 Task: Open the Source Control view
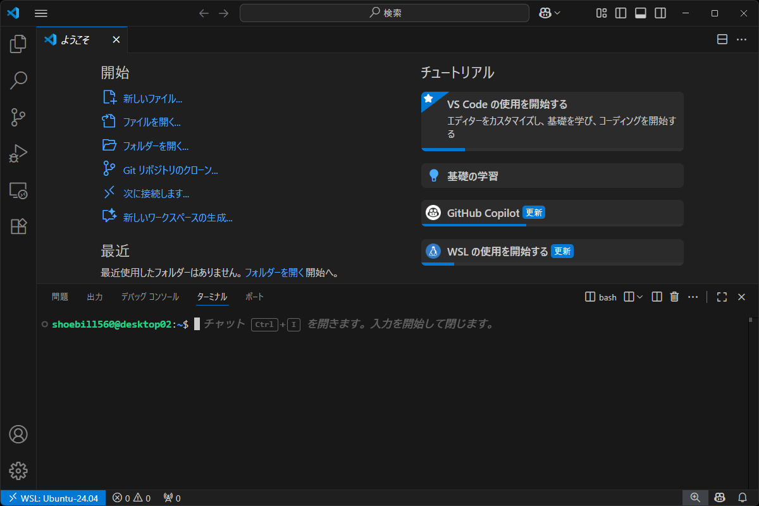(18, 117)
